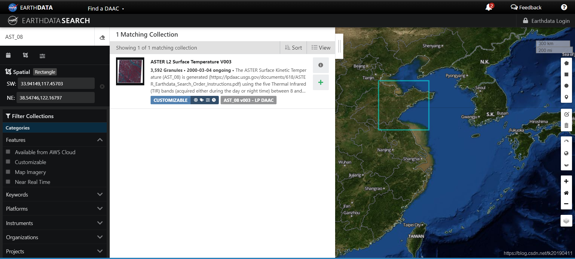Screen dimensions: 575x259
Task: Select the polygon draw tool on map
Action: pos(566,63)
